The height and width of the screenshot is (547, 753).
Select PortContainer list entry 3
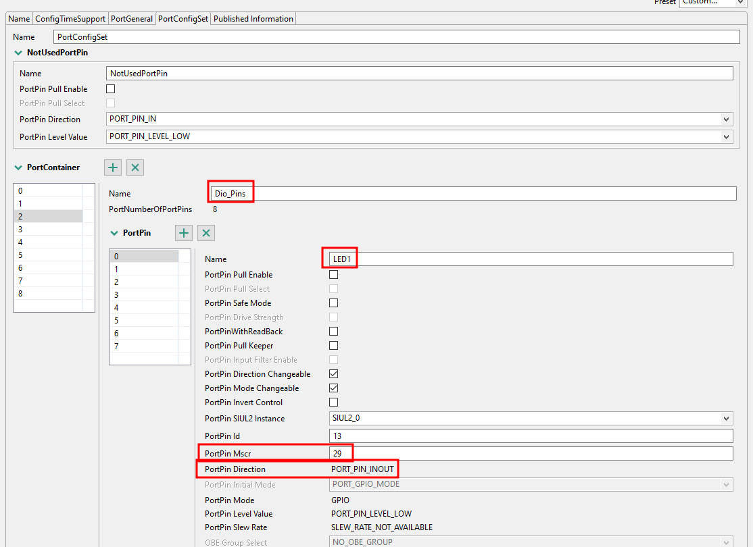click(48, 230)
